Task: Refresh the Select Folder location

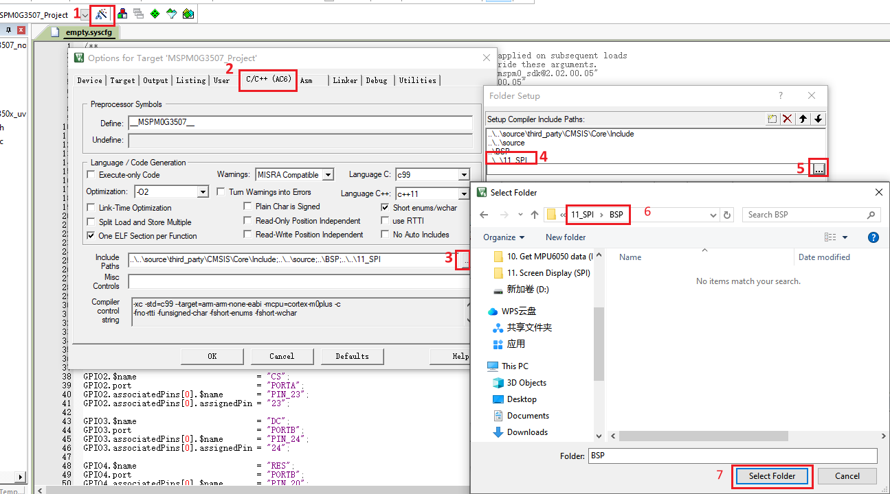Action: (x=727, y=215)
